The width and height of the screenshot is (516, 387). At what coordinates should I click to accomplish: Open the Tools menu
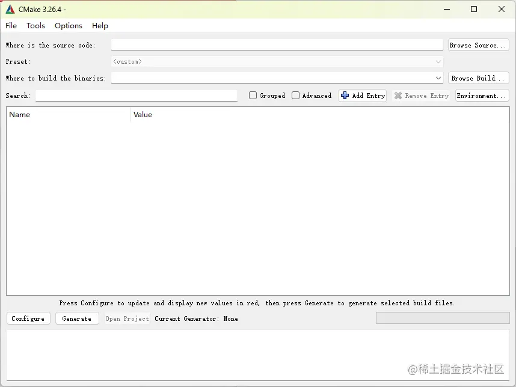(x=35, y=26)
